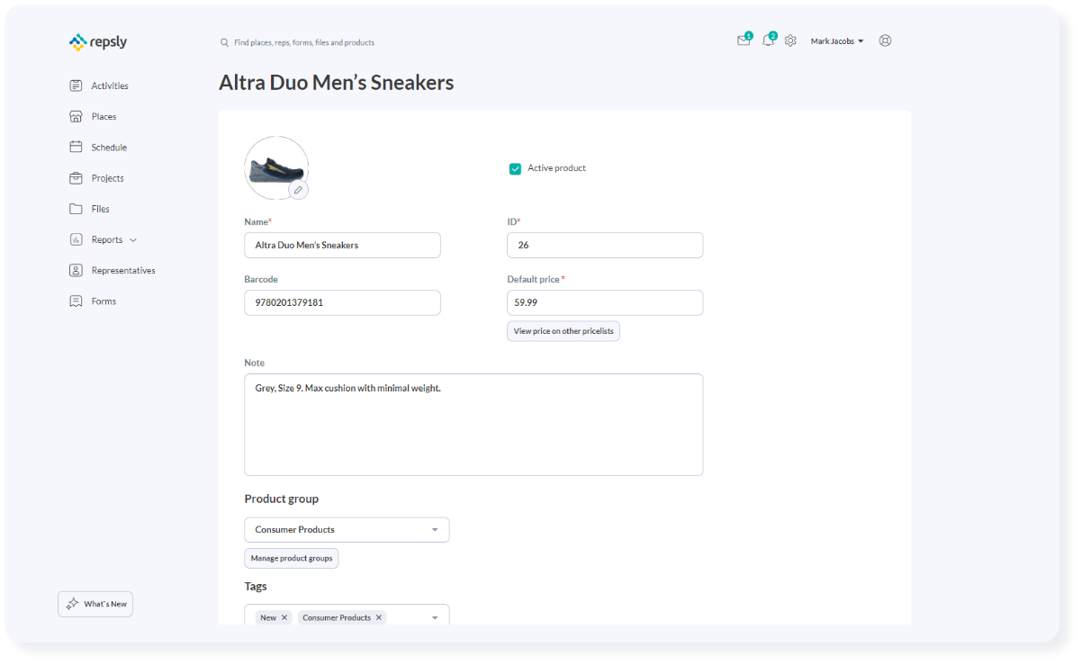Click the Manage product groups button
The width and height of the screenshot is (1082, 665).
[x=292, y=558]
